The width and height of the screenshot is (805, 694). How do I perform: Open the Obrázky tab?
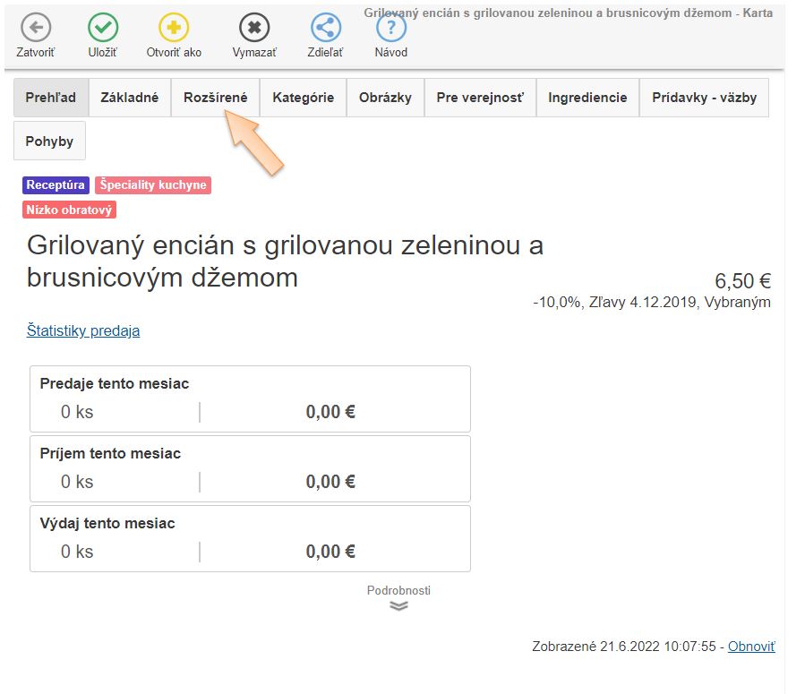[x=385, y=98]
